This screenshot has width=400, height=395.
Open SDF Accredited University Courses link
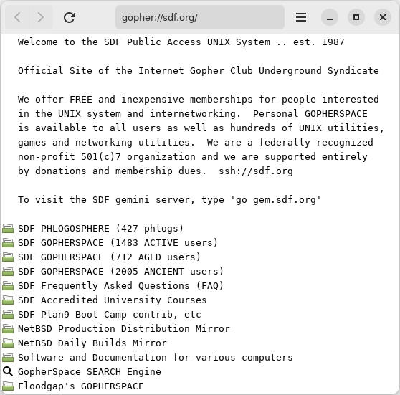pyautogui.click(x=113, y=300)
